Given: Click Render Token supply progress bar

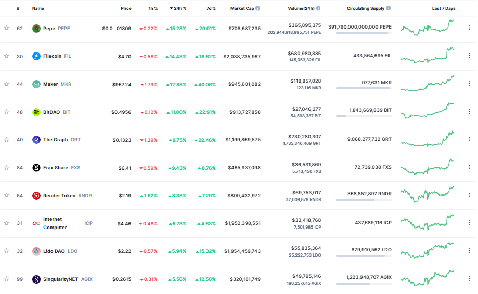Looking at the screenshot, I should (x=364, y=200).
